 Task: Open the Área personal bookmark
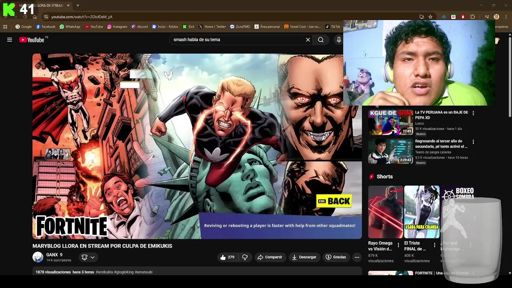point(267,27)
